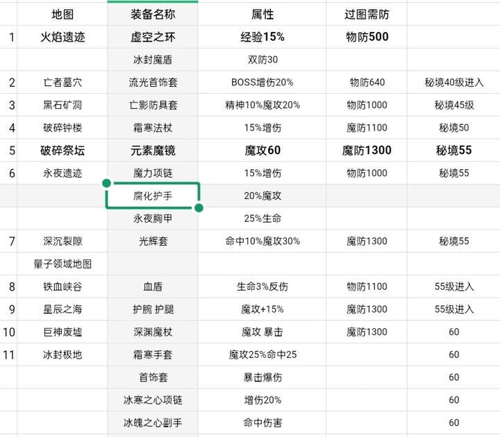Click the BOSS增伤20% cell
500x437 pixels.
click(x=262, y=83)
